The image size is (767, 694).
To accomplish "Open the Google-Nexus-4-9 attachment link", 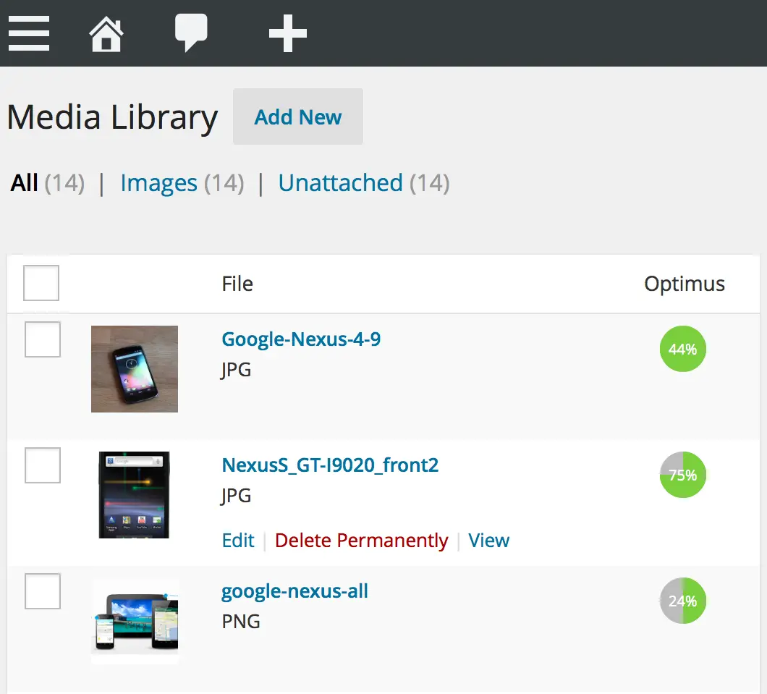I will click(301, 339).
